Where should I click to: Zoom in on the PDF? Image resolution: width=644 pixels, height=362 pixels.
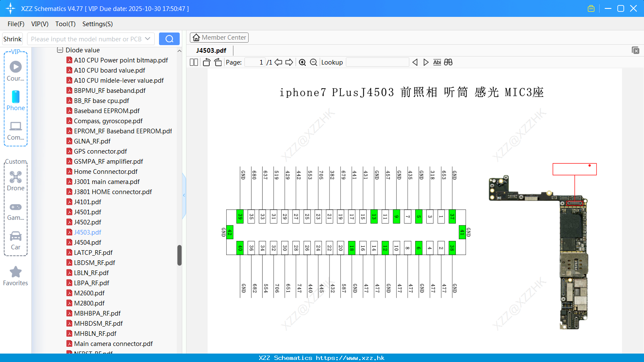pos(302,62)
